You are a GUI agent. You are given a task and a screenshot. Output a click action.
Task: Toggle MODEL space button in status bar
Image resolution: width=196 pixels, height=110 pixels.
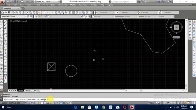point(151,103)
